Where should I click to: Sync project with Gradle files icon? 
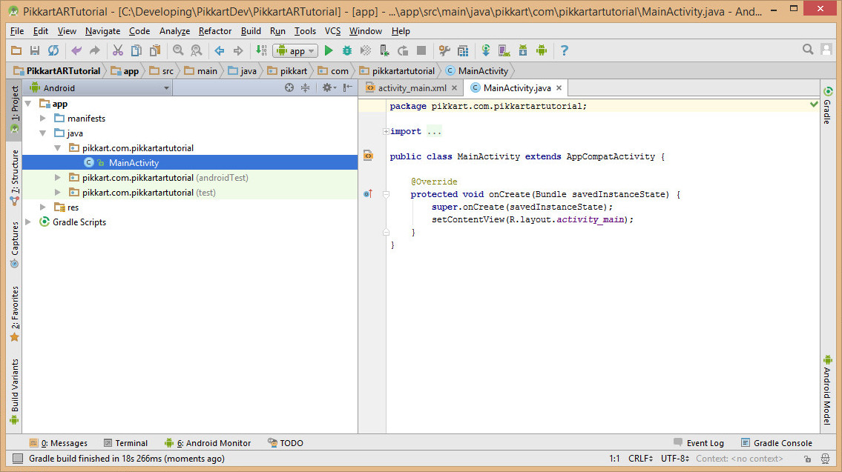485,50
